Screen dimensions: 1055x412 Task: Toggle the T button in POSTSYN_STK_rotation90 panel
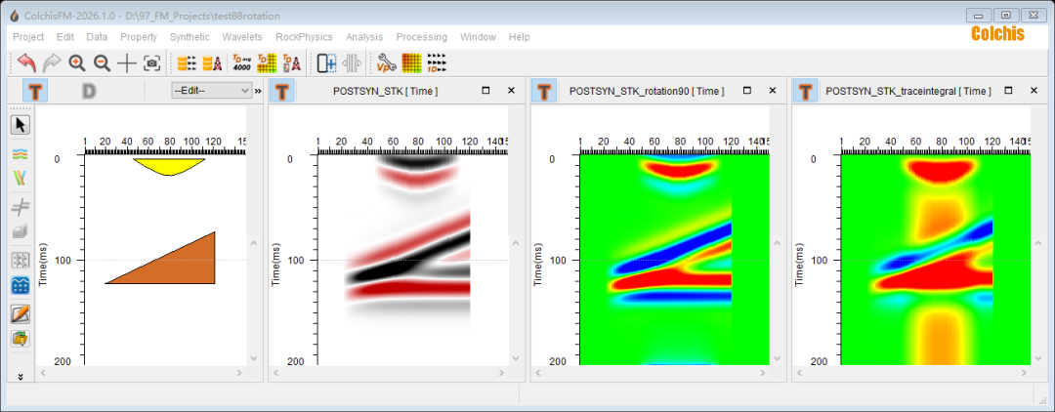(x=544, y=91)
